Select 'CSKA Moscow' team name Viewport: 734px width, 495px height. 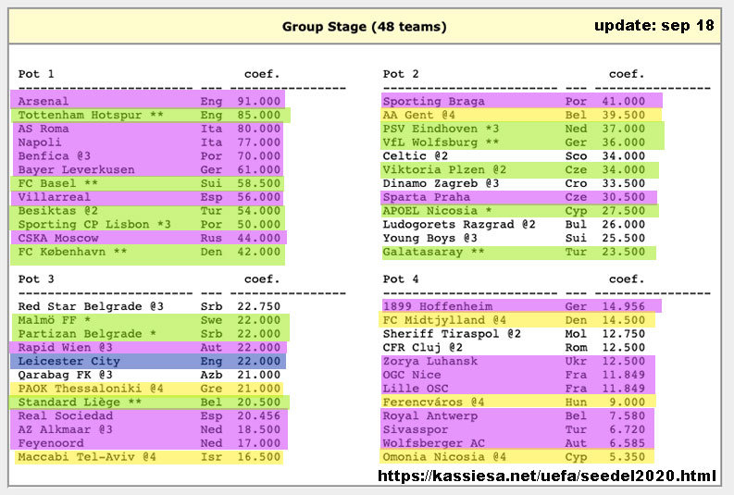click(x=58, y=238)
